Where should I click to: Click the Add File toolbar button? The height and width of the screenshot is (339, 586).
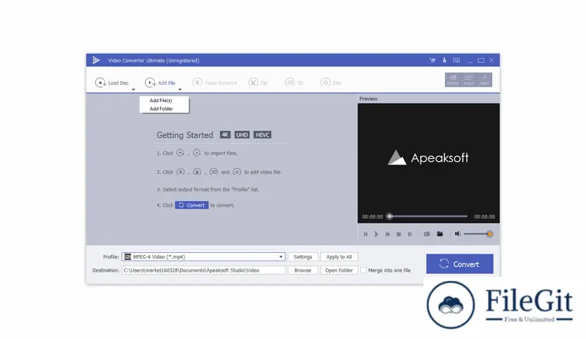click(160, 83)
